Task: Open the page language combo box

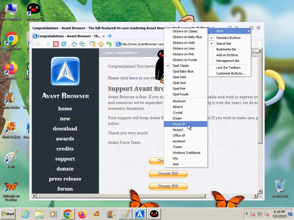Action: [255, 53]
